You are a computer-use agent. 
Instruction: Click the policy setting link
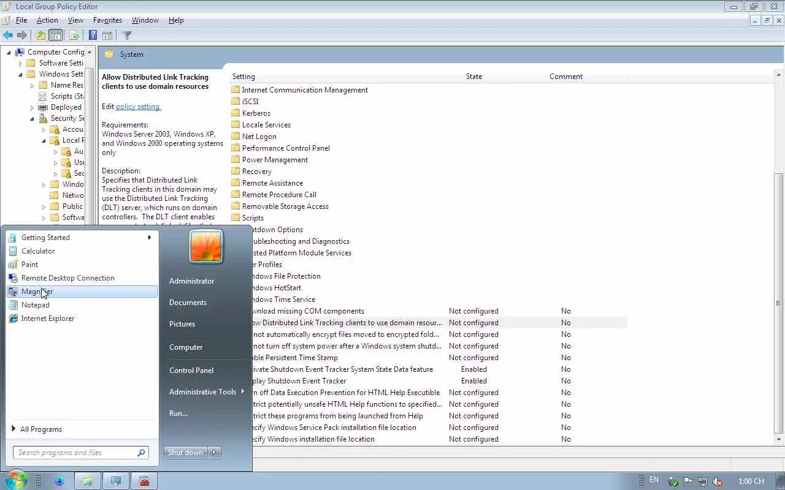click(x=137, y=107)
